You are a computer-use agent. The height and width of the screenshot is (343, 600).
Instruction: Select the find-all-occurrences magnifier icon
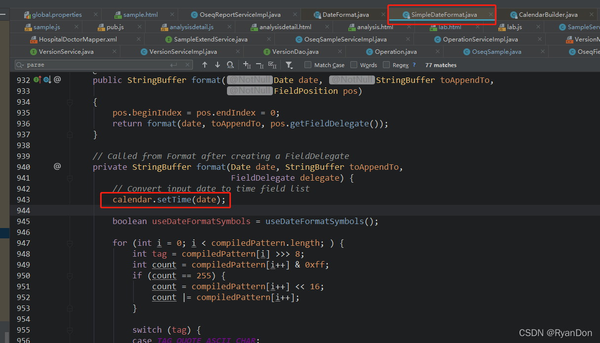[230, 65]
